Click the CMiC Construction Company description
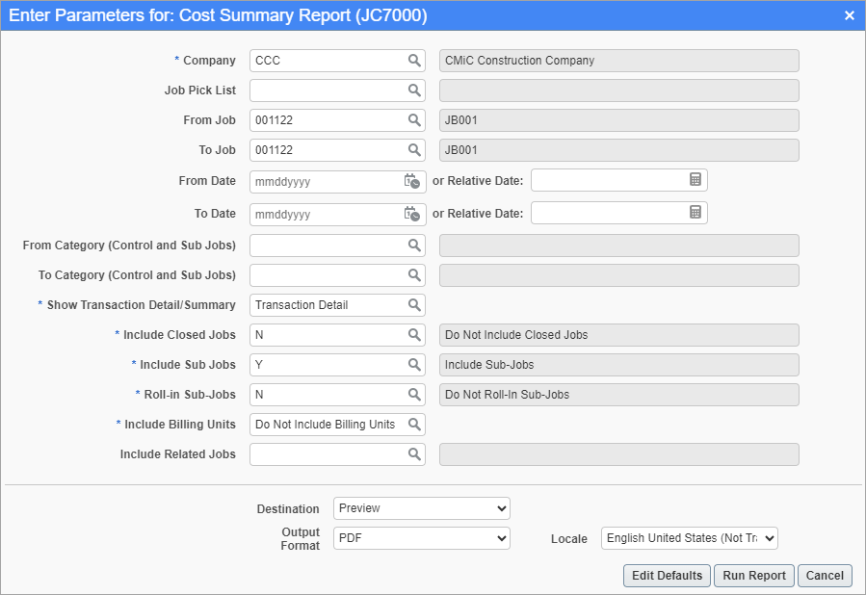866x595 pixels. tap(619, 61)
